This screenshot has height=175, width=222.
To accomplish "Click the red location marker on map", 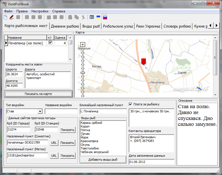I will pos(144,62).
